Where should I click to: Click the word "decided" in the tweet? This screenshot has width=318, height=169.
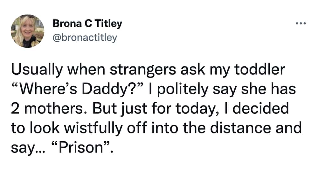pos(260,108)
